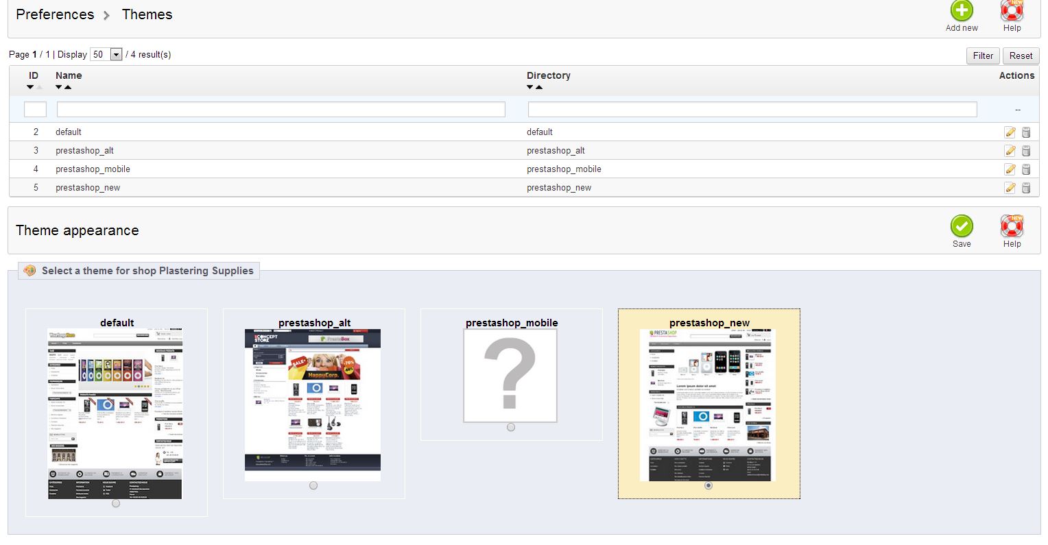Click 'prestashop_alt' in the Directory column
The image size is (1048, 545).
(x=556, y=151)
